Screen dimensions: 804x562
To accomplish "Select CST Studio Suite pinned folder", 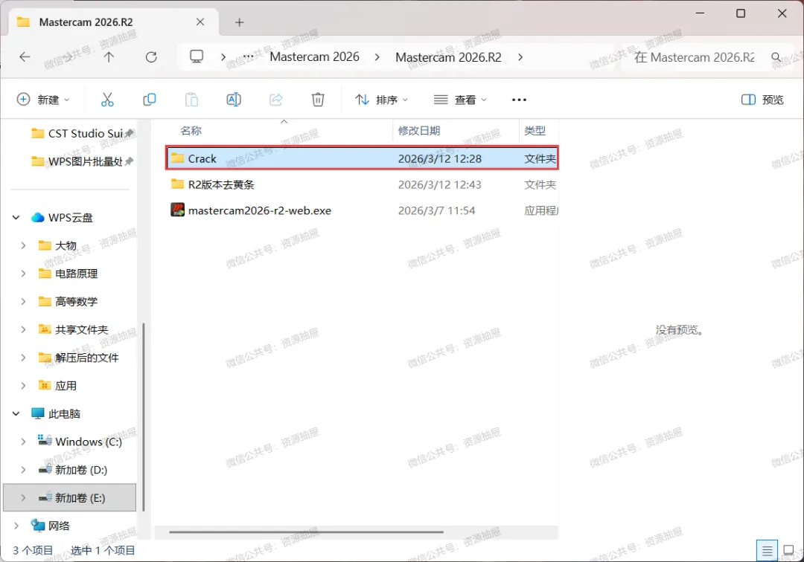I will click(x=82, y=134).
